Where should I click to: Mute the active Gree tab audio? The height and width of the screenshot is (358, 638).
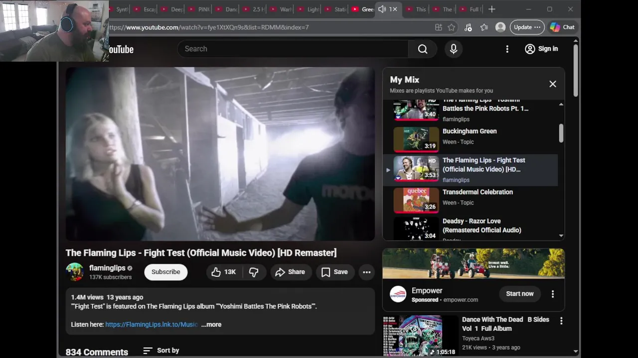tap(382, 9)
